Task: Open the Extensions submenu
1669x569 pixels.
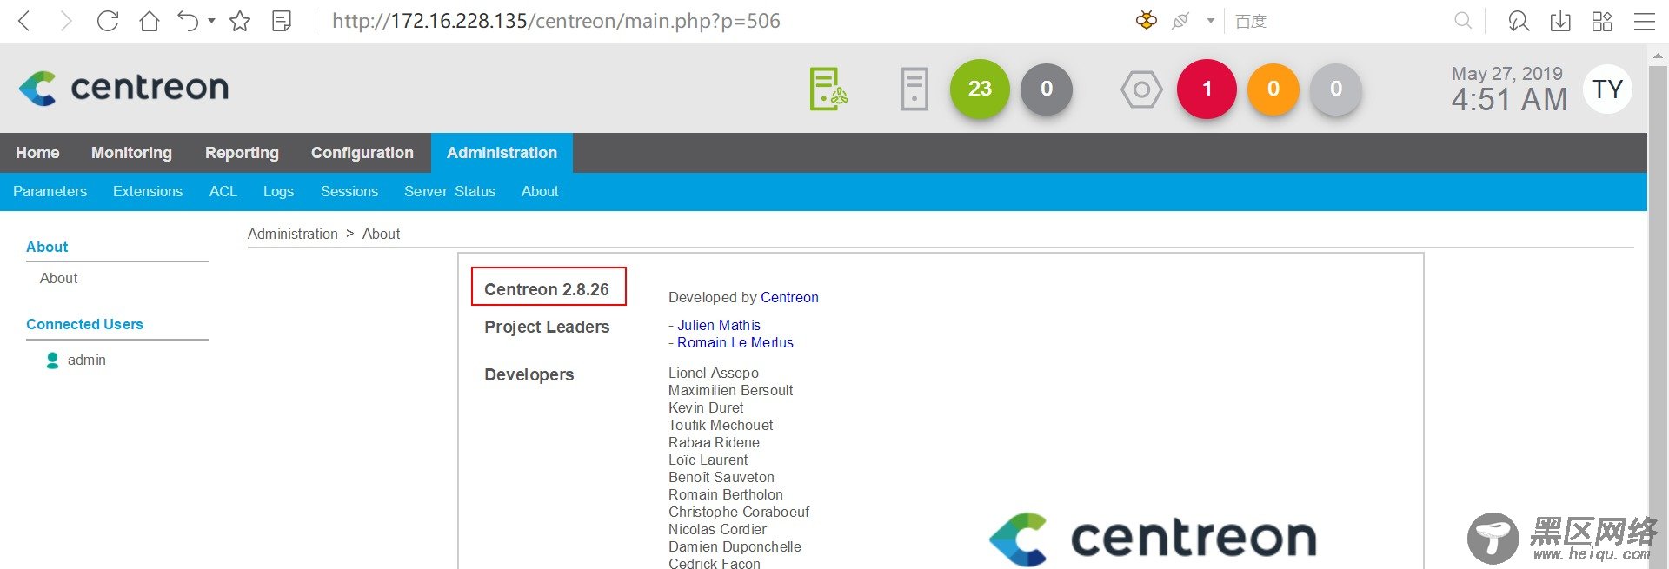Action: pyautogui.click(x=148, y=191)
